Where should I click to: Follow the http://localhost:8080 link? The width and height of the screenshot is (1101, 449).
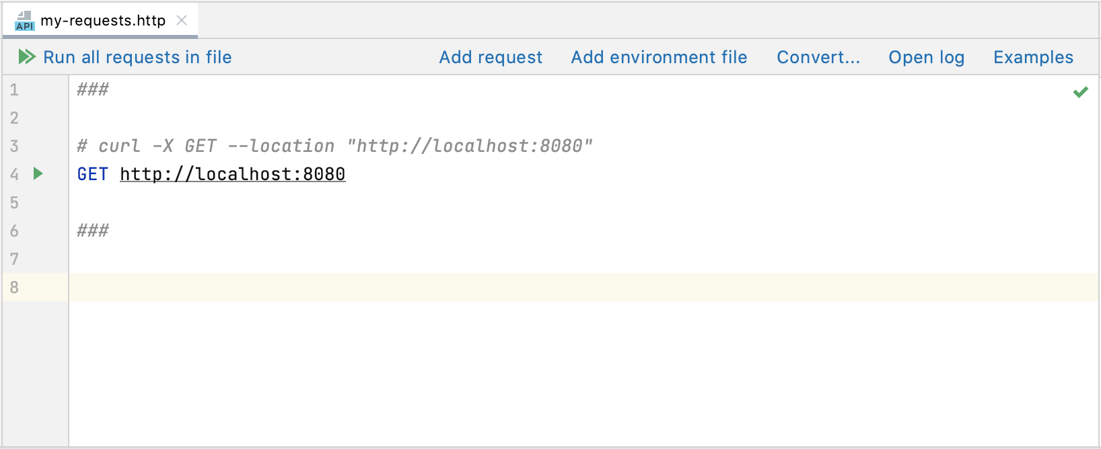click(232, 174)
